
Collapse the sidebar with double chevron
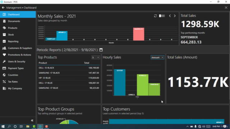pyautogui.click(x=32, y=120)
